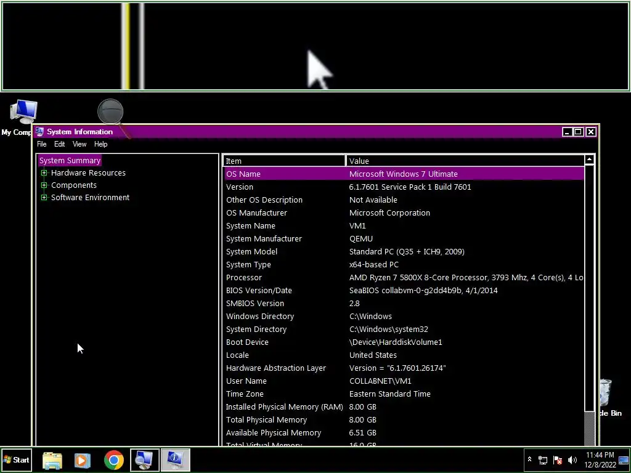631x473 pixels.
Task: Select the System Manufacturer row
Action: coord(404,238)
